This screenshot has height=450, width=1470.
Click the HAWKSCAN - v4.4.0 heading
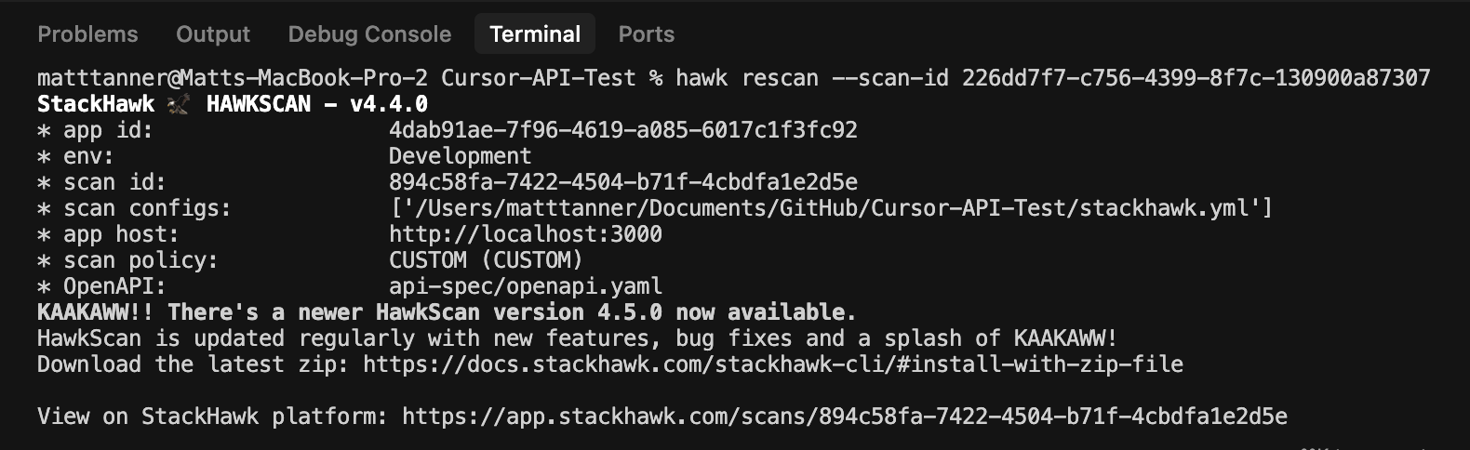click(317, 104)
